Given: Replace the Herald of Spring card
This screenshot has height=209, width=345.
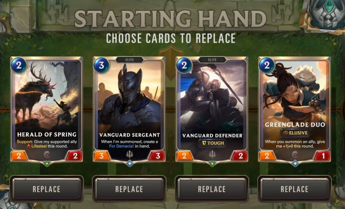Looking at the screenshot, I should pos(47,189).
